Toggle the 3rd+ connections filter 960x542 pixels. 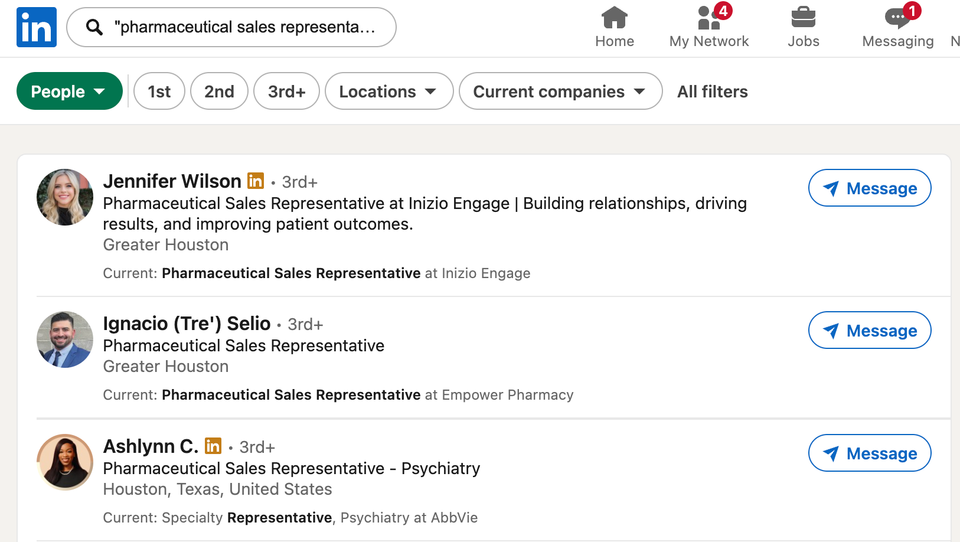click(x=286, y=92)
